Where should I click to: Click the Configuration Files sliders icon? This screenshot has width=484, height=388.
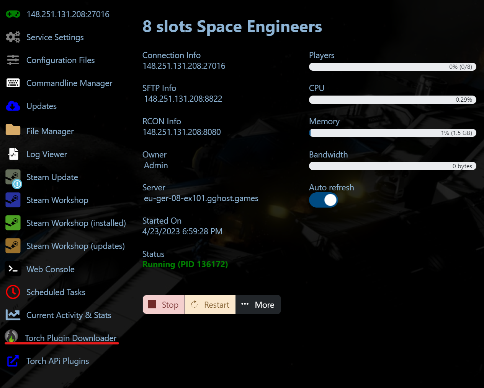(x=13, y=60)
